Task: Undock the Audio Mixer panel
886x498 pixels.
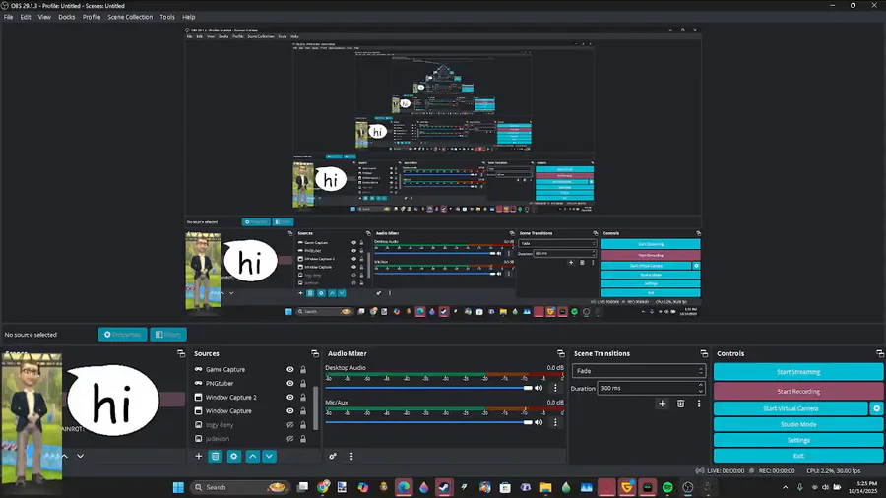Action: pyautogui.click(x=560, y=353)
